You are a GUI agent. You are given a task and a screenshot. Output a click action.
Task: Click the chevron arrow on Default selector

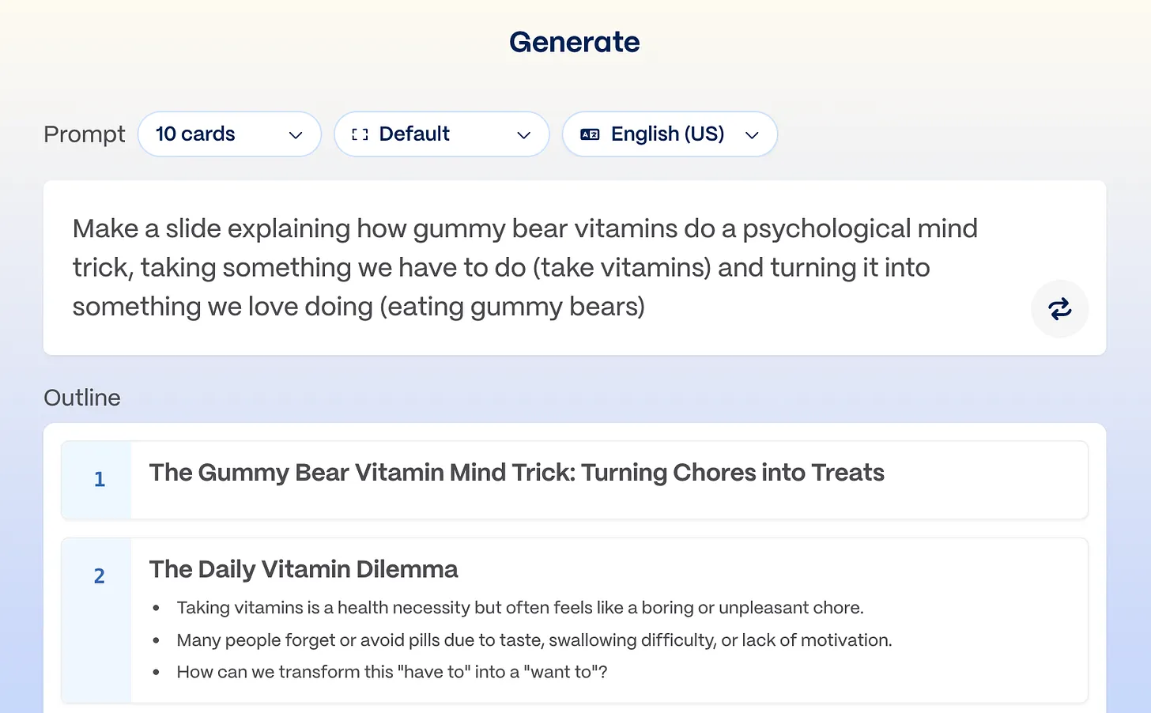pyautogui.click(x=523, y=135)
